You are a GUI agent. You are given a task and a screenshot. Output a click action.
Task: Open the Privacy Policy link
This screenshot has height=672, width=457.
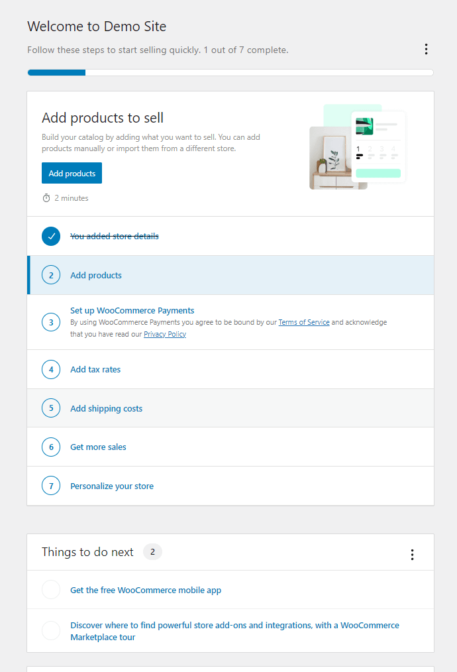[x=165, y=335]
